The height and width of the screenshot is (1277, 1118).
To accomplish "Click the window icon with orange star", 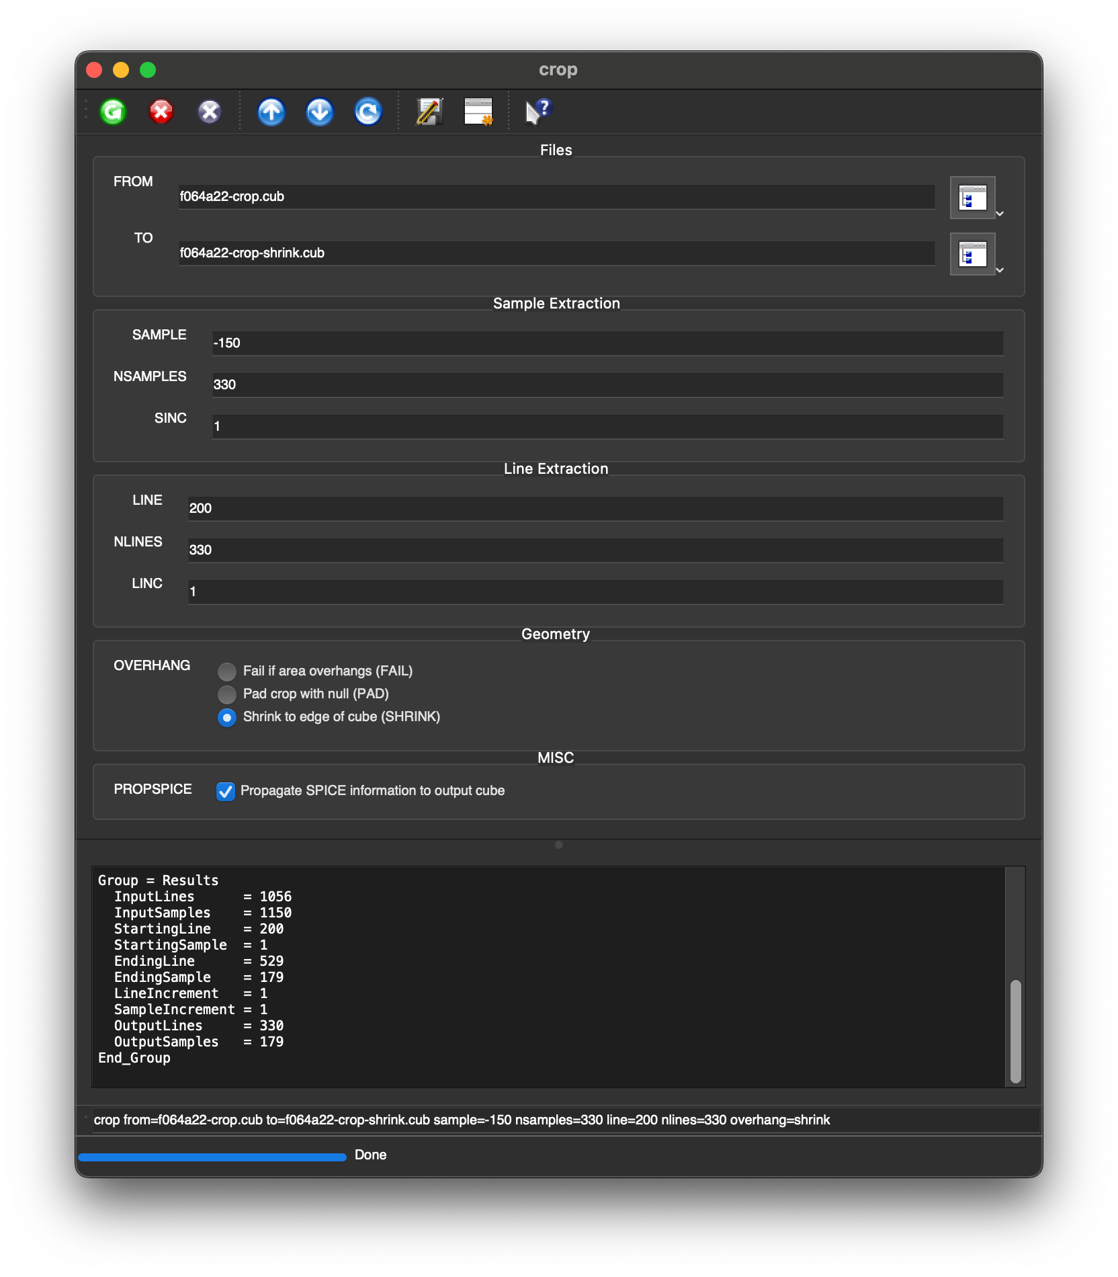I will pos(478,112).
